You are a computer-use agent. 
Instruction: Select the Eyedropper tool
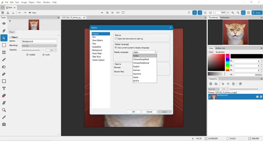(4, 117)
